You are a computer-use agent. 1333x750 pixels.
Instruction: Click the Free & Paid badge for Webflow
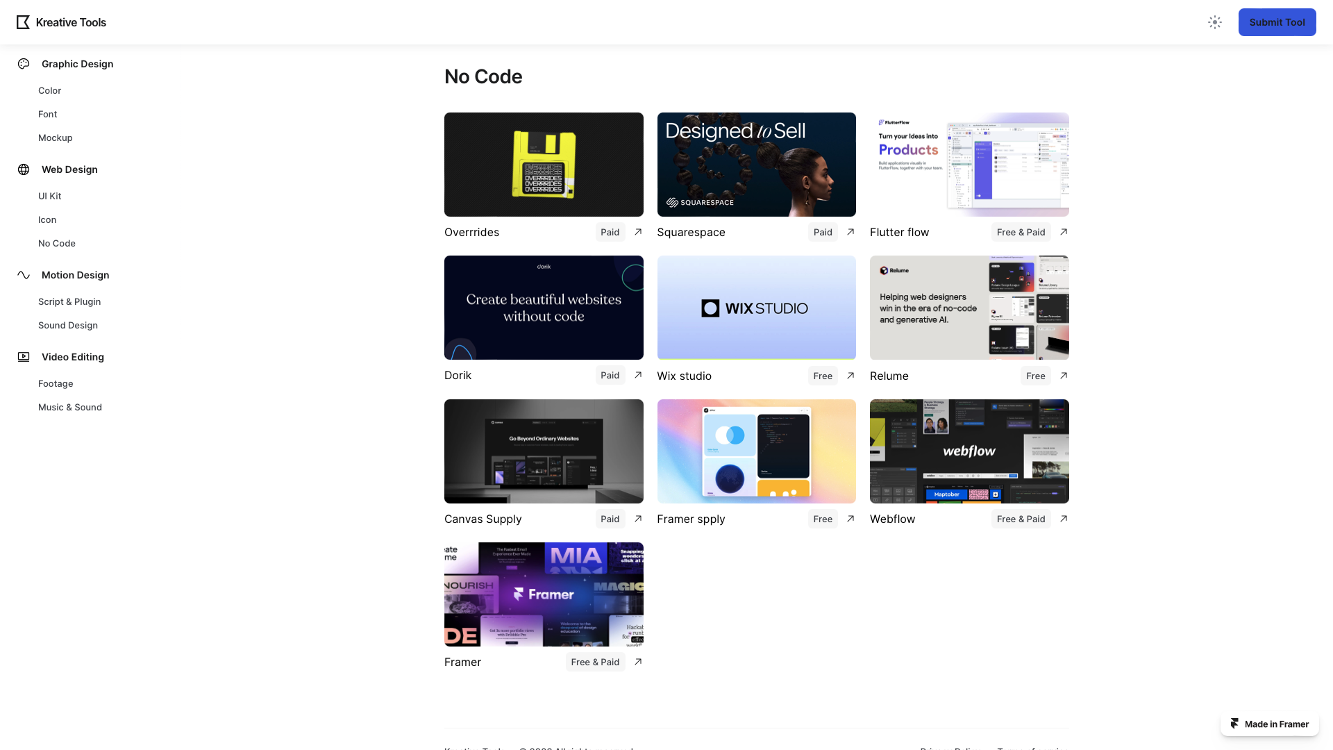tap(1021, 519)
